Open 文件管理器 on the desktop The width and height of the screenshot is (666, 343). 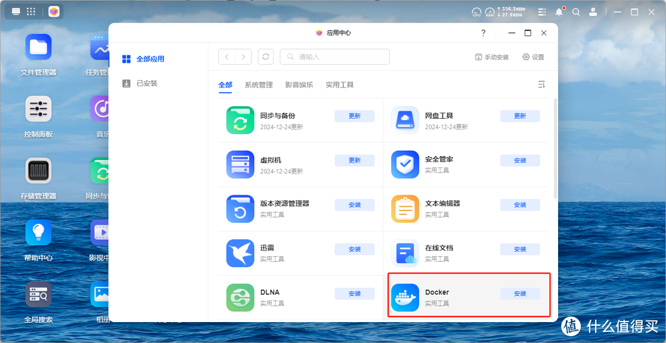pos(38,47)
